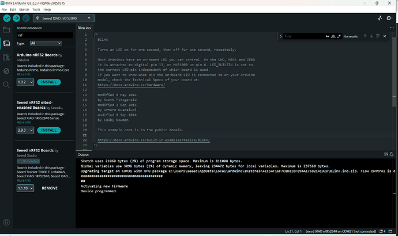Expand the Replace toggle chevron in Find
The image size is (398, 236).
point(280,36)
